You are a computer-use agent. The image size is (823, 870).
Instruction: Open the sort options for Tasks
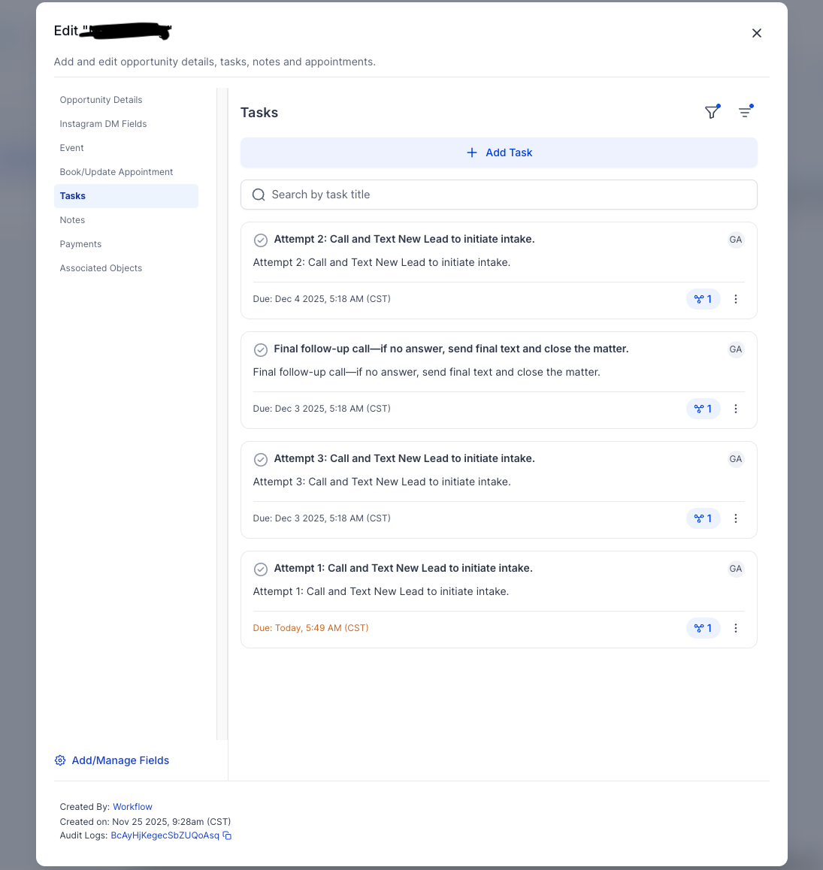tap(746, 111)
